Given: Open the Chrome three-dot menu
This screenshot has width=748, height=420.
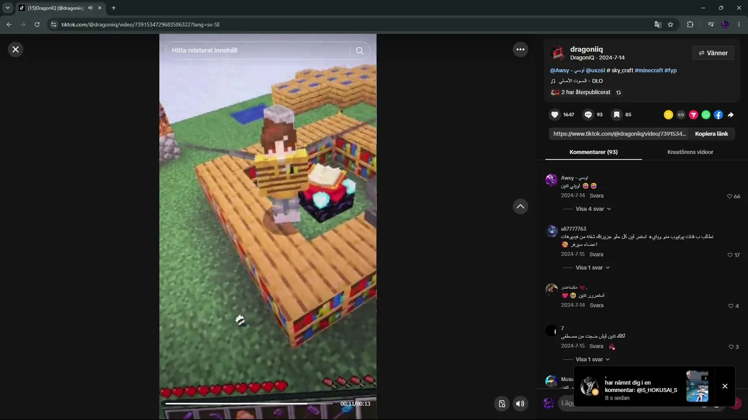Looking at the screenshot, I should coord(739,24).
